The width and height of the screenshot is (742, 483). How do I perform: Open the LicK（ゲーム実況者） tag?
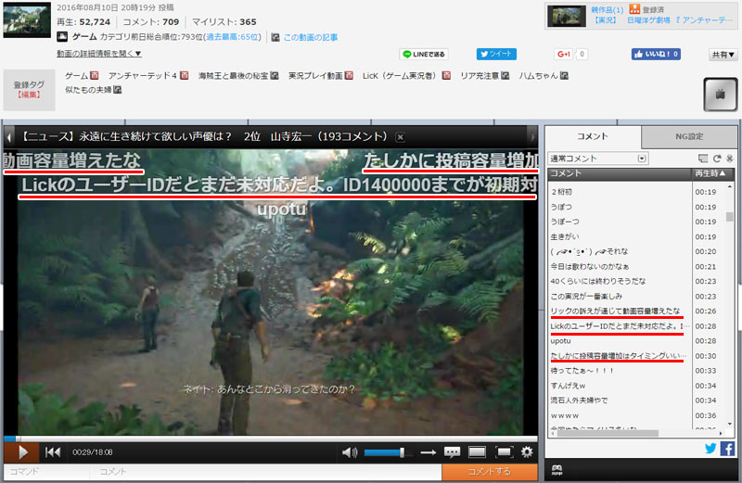tap(400, 76)
